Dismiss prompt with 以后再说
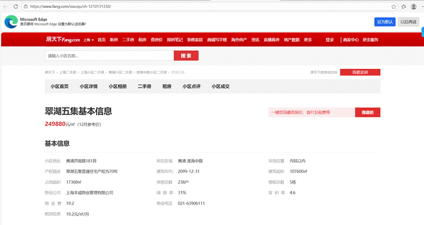This screenshot has height=225, width=424. 408,22
